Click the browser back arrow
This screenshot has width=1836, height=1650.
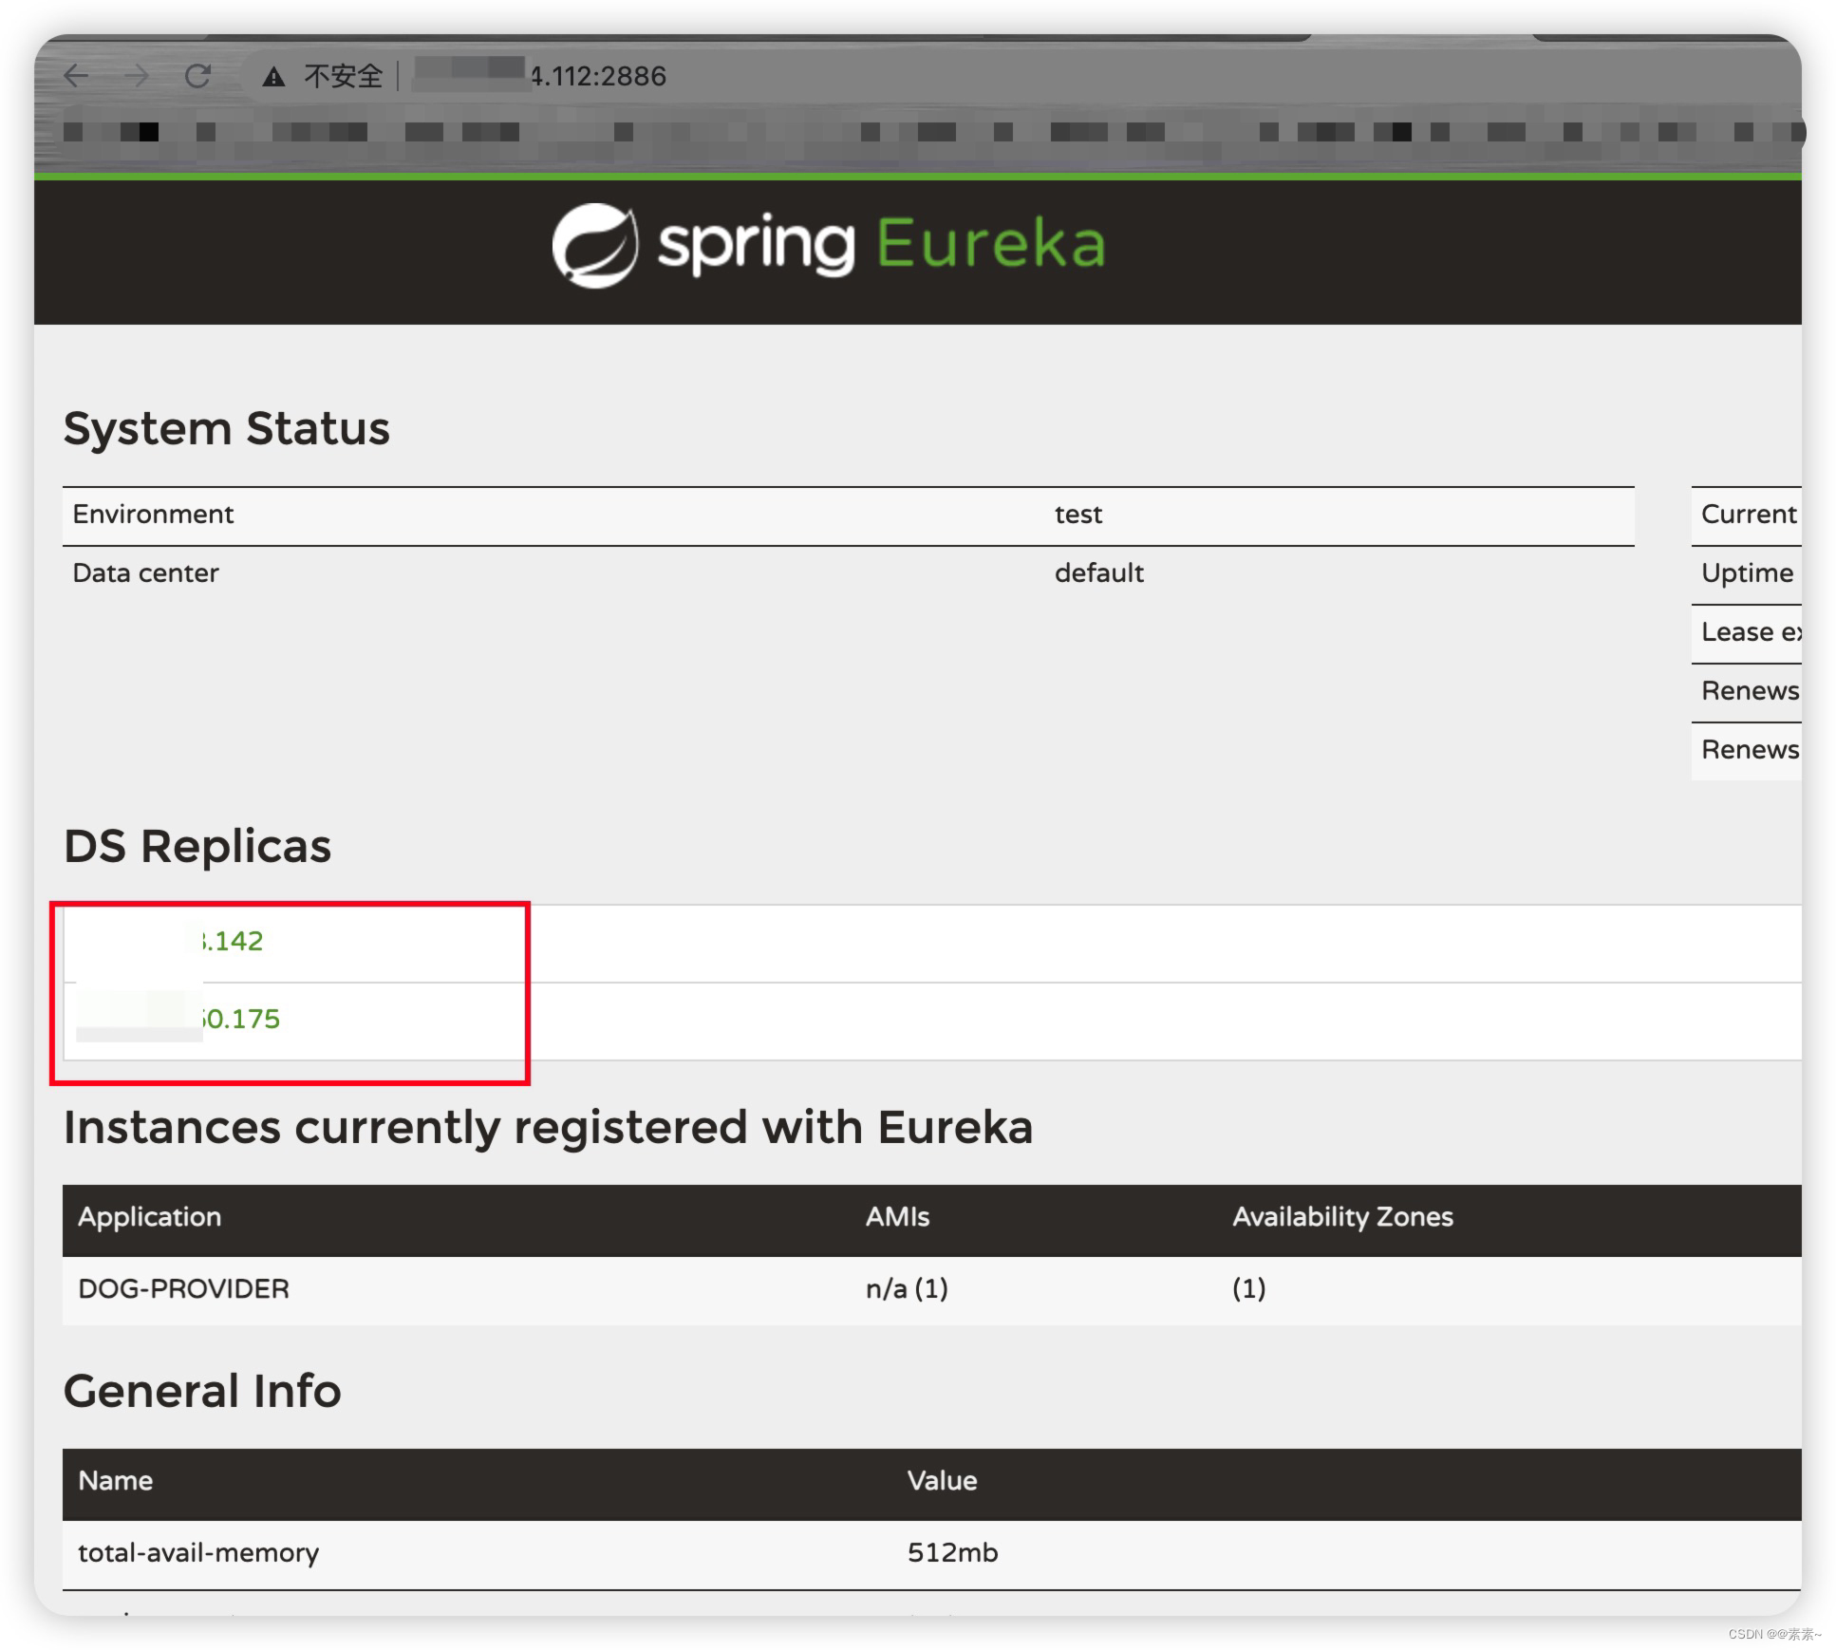click(76, 76)
